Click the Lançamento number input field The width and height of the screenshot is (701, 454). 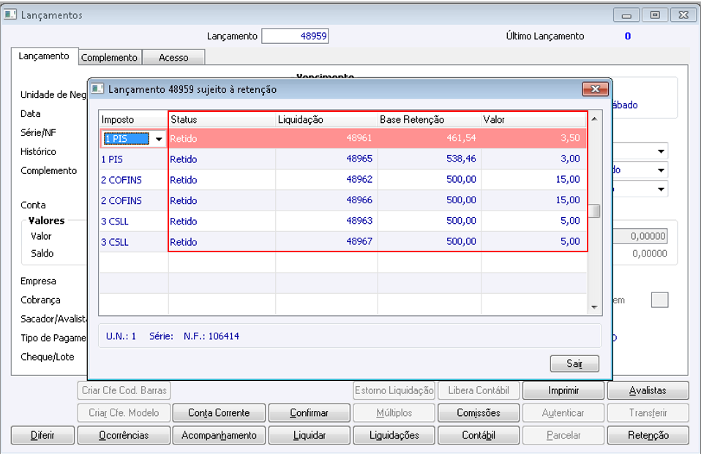tap(296, 36)
